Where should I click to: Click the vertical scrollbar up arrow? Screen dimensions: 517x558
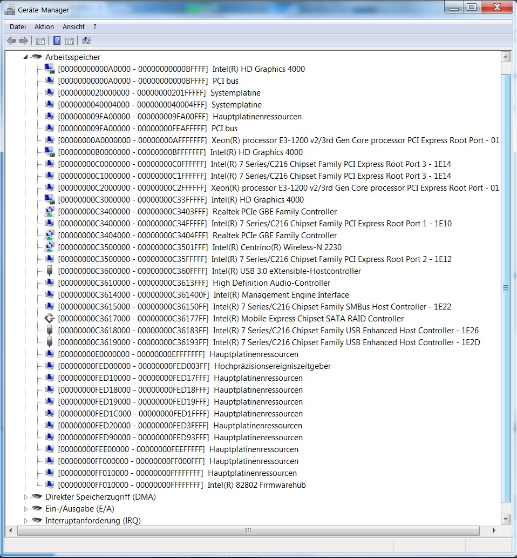point(506,56)
